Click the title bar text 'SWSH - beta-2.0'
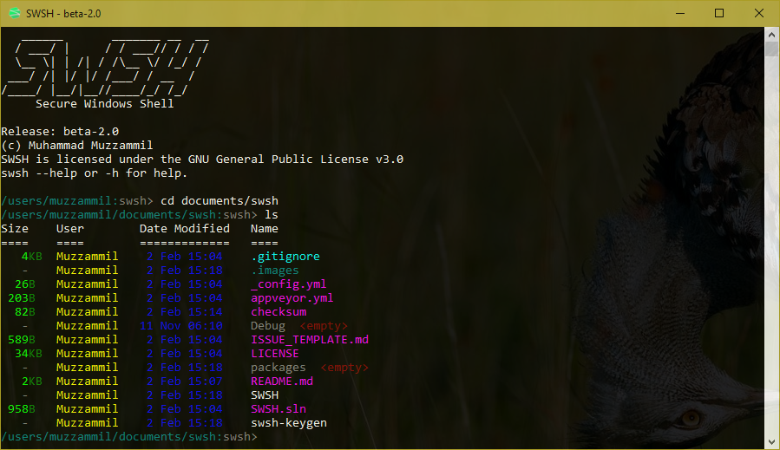 pyautogui.click(x=63, y=13)
